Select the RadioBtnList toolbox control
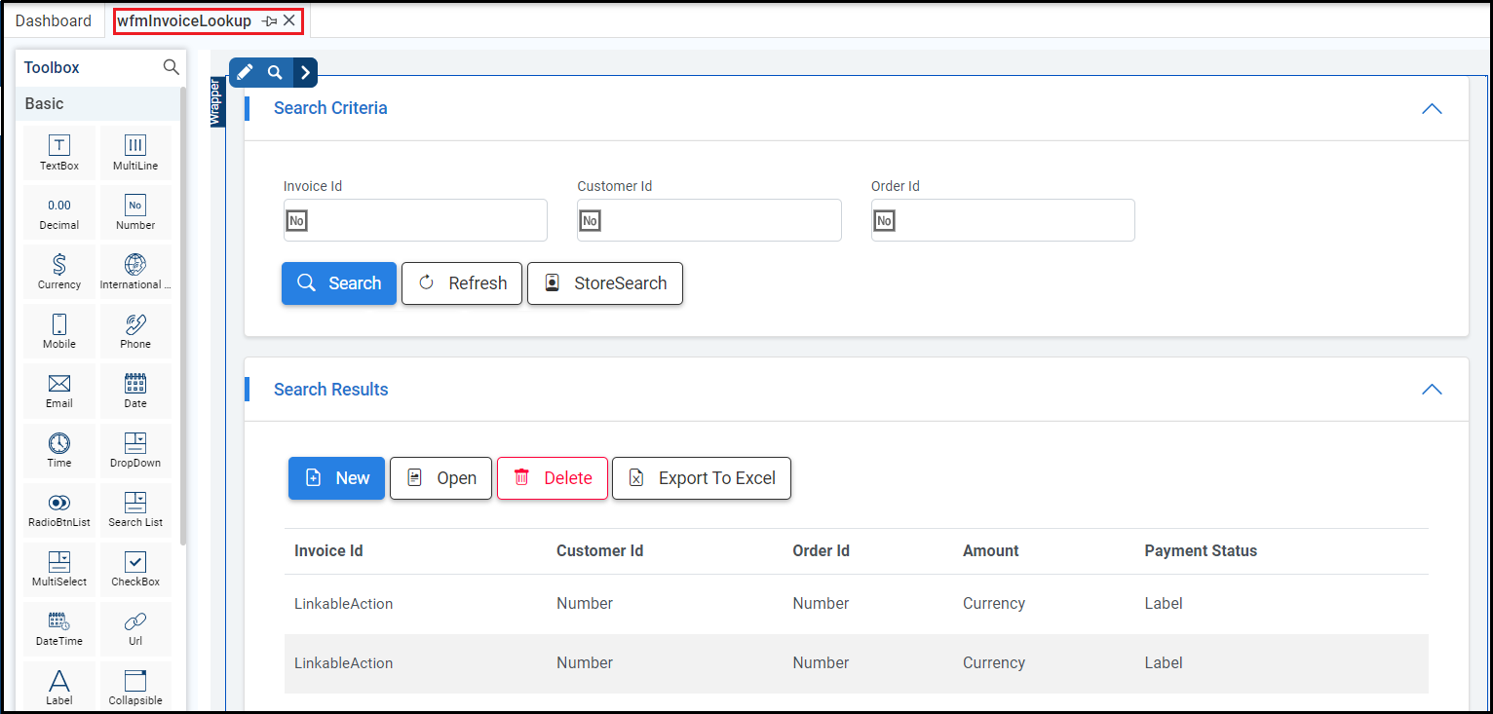This screenshot has height=714, width=1493. [59, 508]
